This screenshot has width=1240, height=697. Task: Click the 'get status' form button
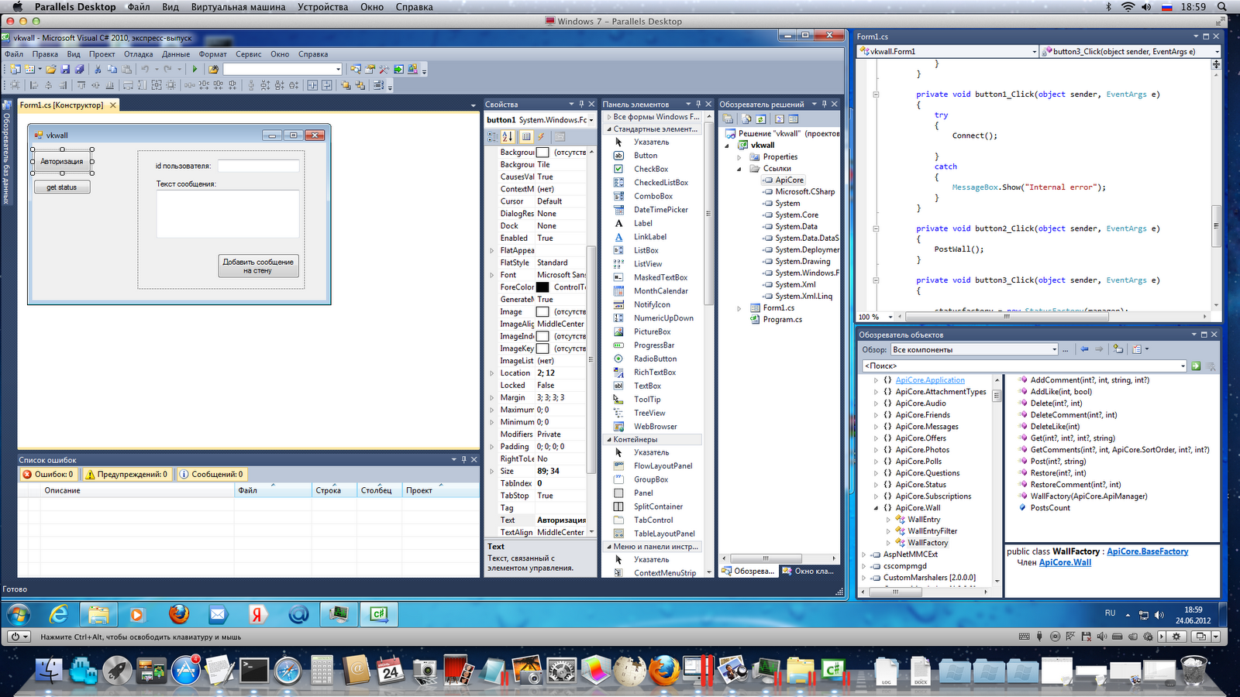[x=62, y=187]
